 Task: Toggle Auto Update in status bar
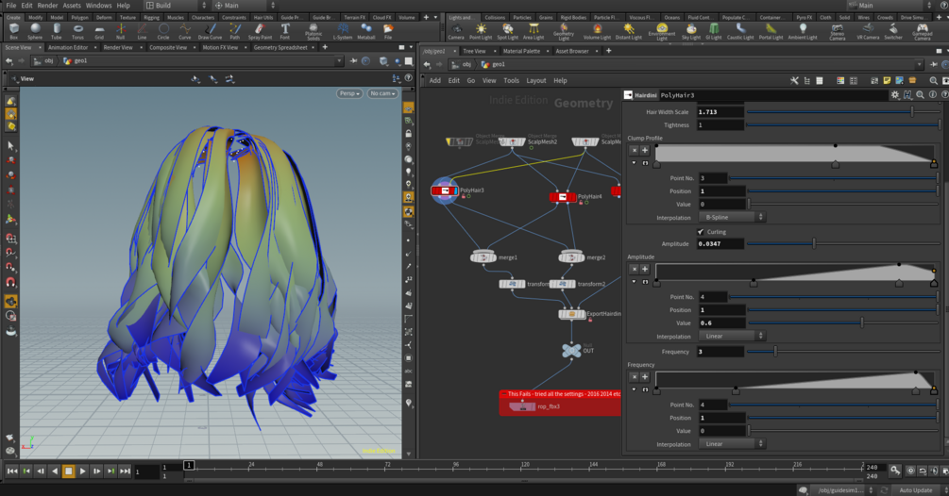(915, 490)
